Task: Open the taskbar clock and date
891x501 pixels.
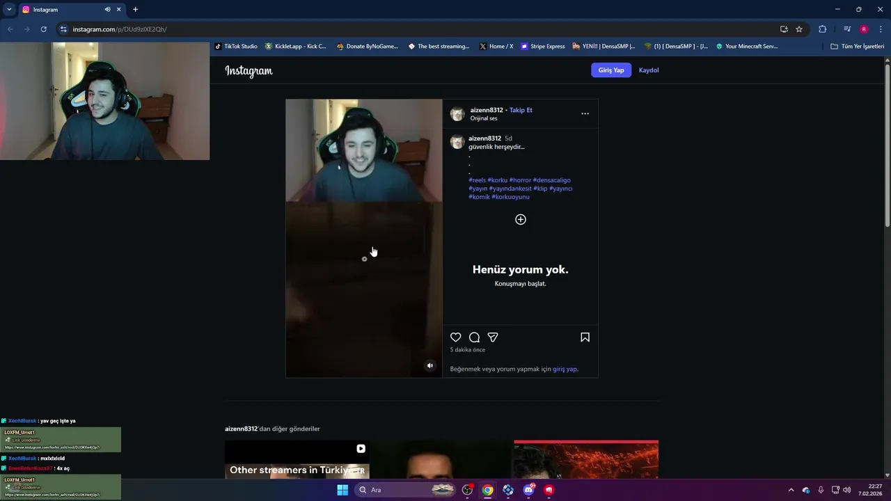Action: click(x=871, y=490)
